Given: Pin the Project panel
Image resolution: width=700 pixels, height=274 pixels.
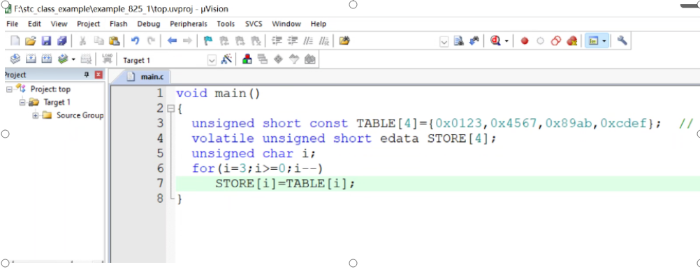Looking at the screenshot, I should point(87,75).
